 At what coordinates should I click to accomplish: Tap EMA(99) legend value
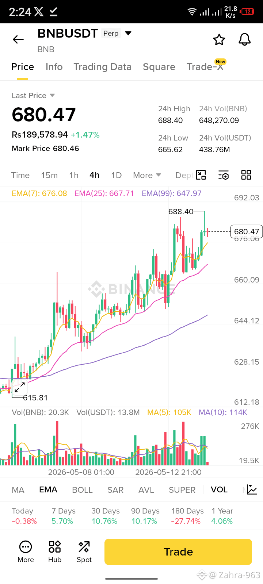click(172, 193)
